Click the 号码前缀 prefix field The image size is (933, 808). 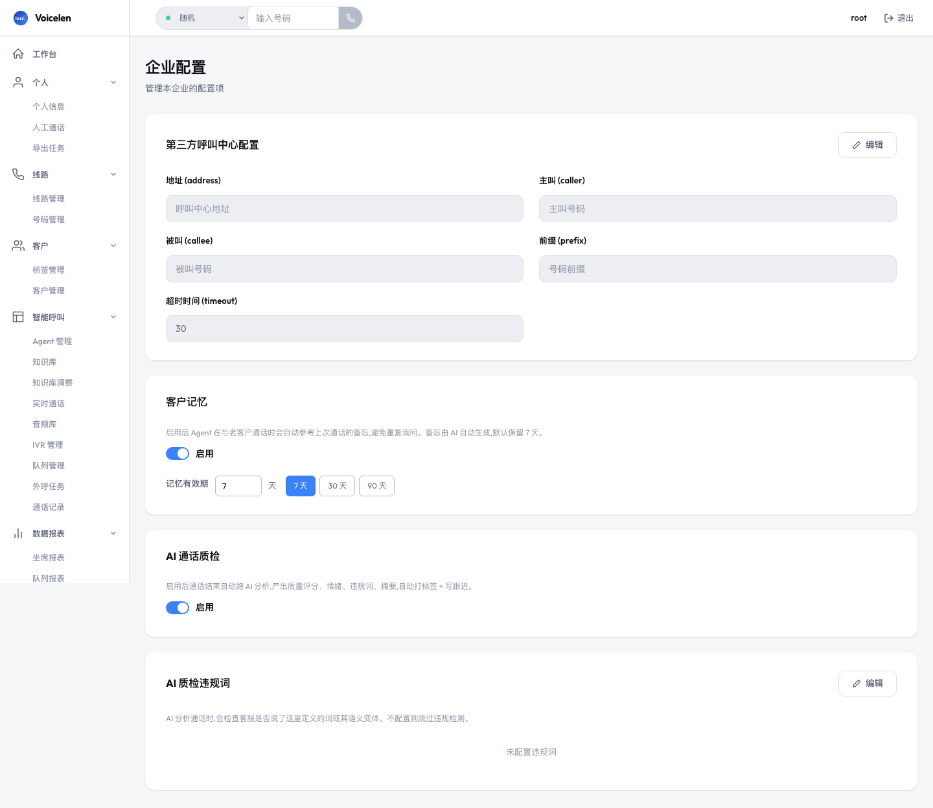718,269
